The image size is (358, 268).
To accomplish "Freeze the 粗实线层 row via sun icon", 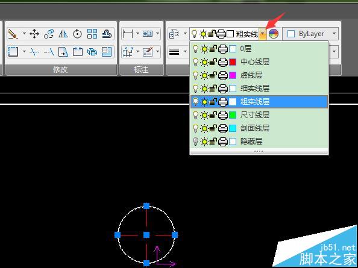I will pos(204,102).
